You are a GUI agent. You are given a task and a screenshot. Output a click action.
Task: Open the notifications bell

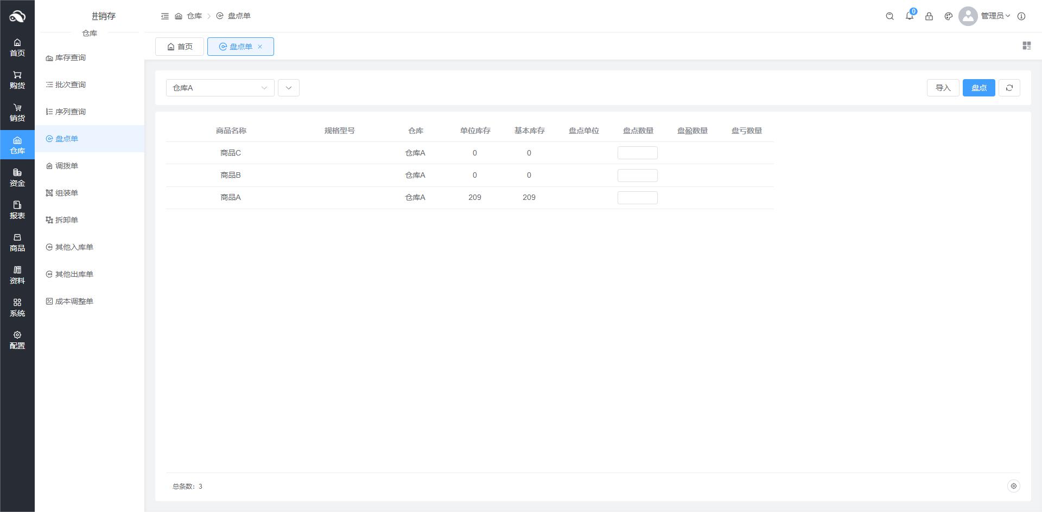click(910, 16)
